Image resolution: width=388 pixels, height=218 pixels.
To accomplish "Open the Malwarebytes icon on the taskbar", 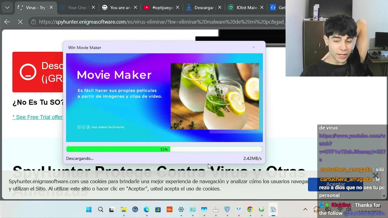I will [x=239, y=210].
